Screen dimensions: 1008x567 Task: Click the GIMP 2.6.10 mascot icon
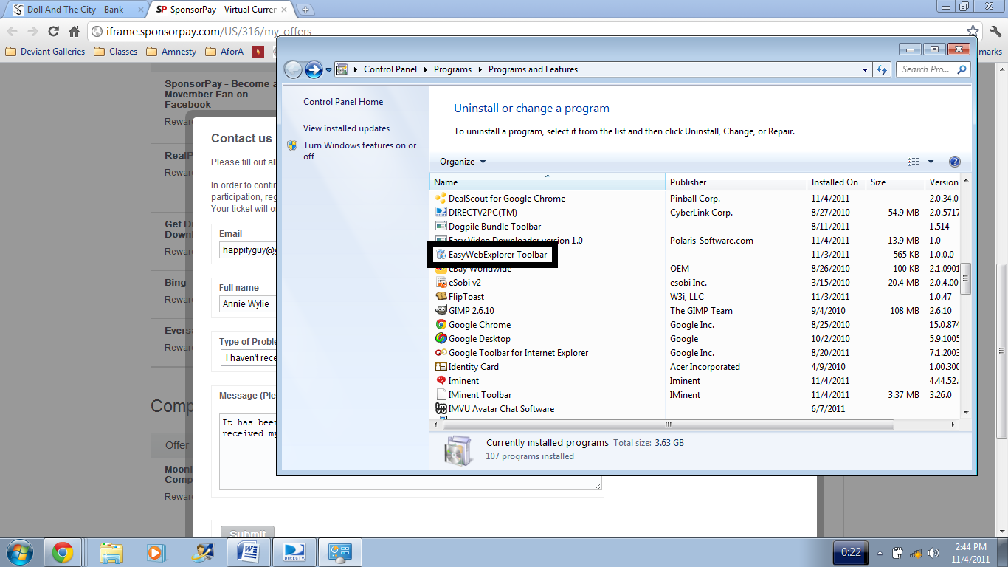pos(441,311)
